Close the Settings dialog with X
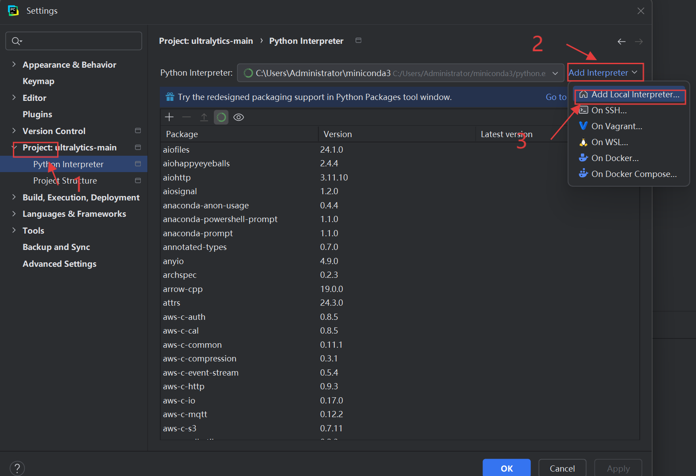Screen dimensions: 696x476 tap(641, 11)
